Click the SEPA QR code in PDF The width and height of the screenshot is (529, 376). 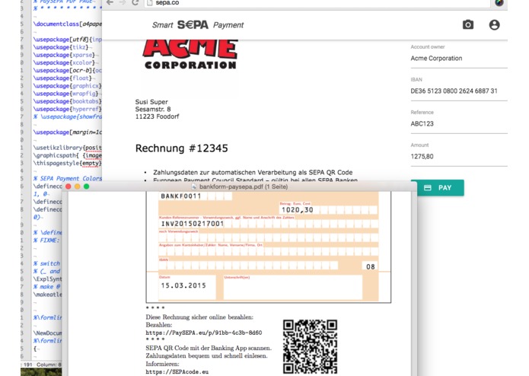tap(310, 347)
